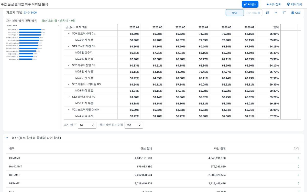Click 2,718,446,476 under 라인 합계

pyautogui.click(x=217, y=183)
